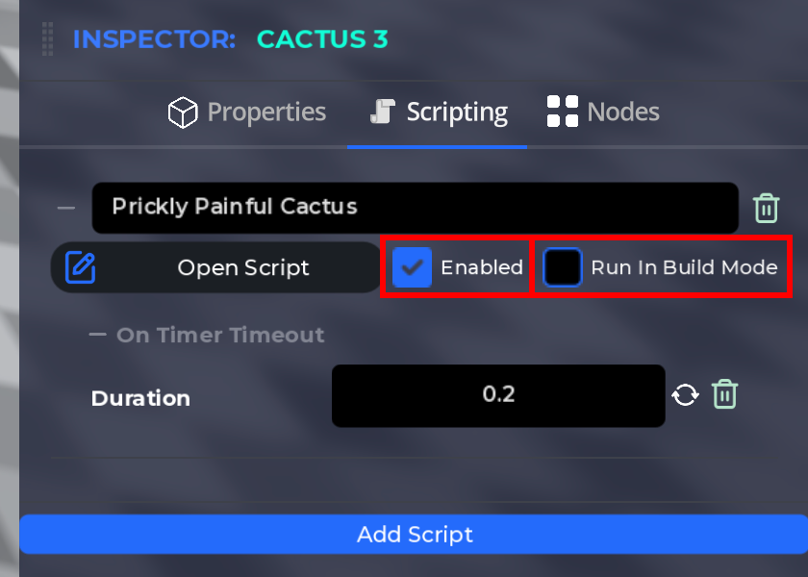Open the Prickly Painful Cactus script editor
The height and width of the screenshot is (577, 808).
pyautogui.click(x=243, y=267)
